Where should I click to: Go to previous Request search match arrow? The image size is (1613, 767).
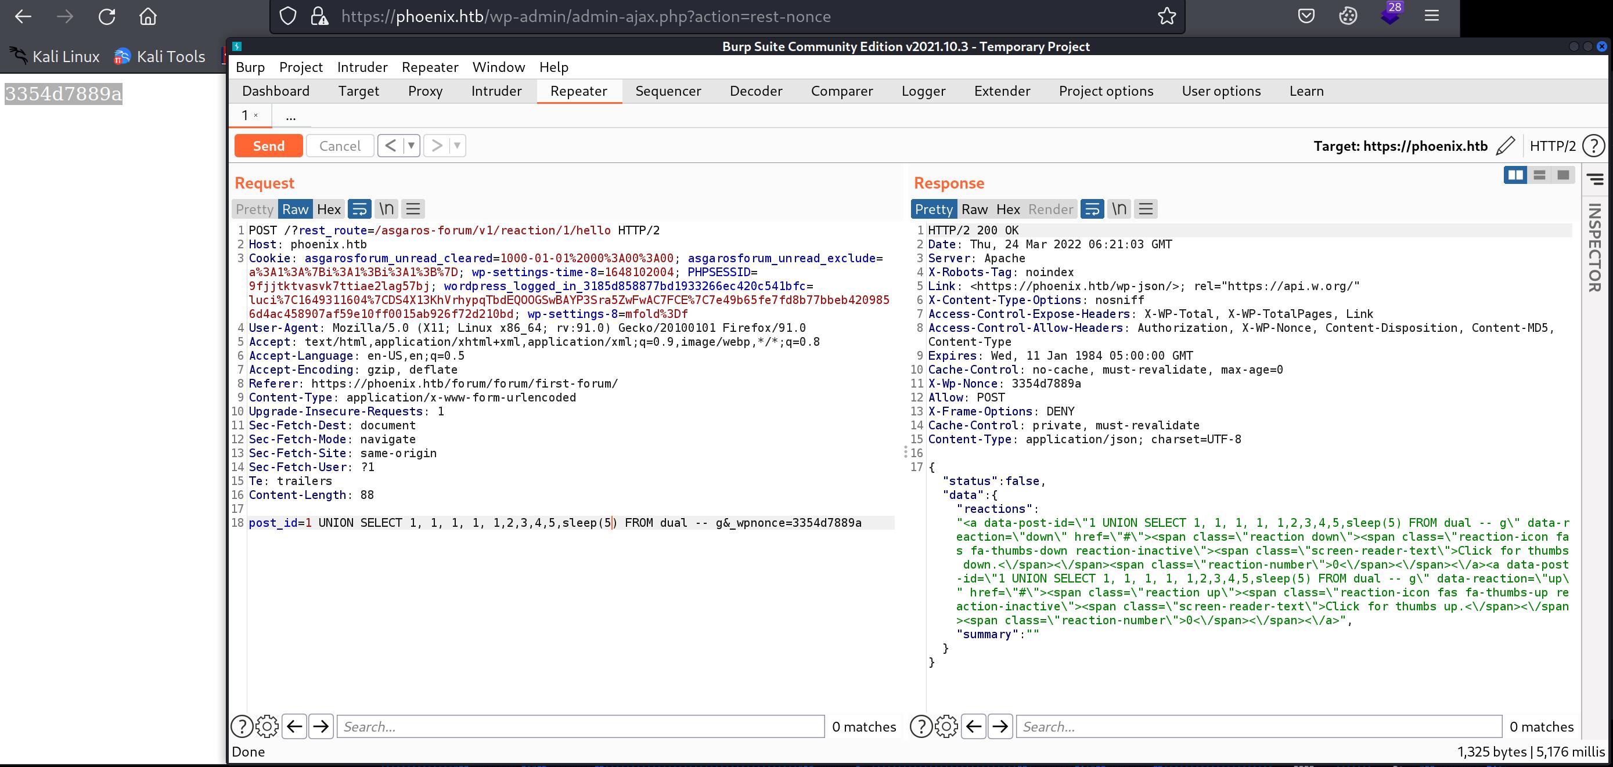pos(294,726)
